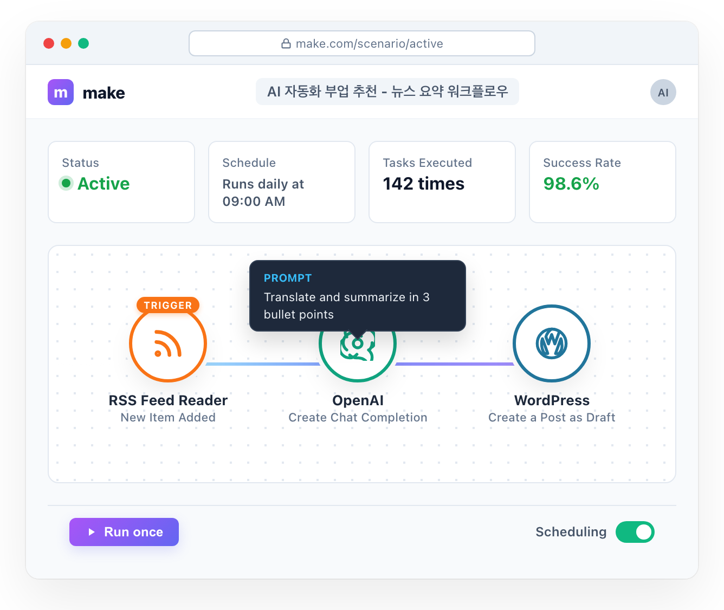The height and width of the screenshot is (610, 724).
Task: Run the scenario with Run once
Action: [124, 532]
